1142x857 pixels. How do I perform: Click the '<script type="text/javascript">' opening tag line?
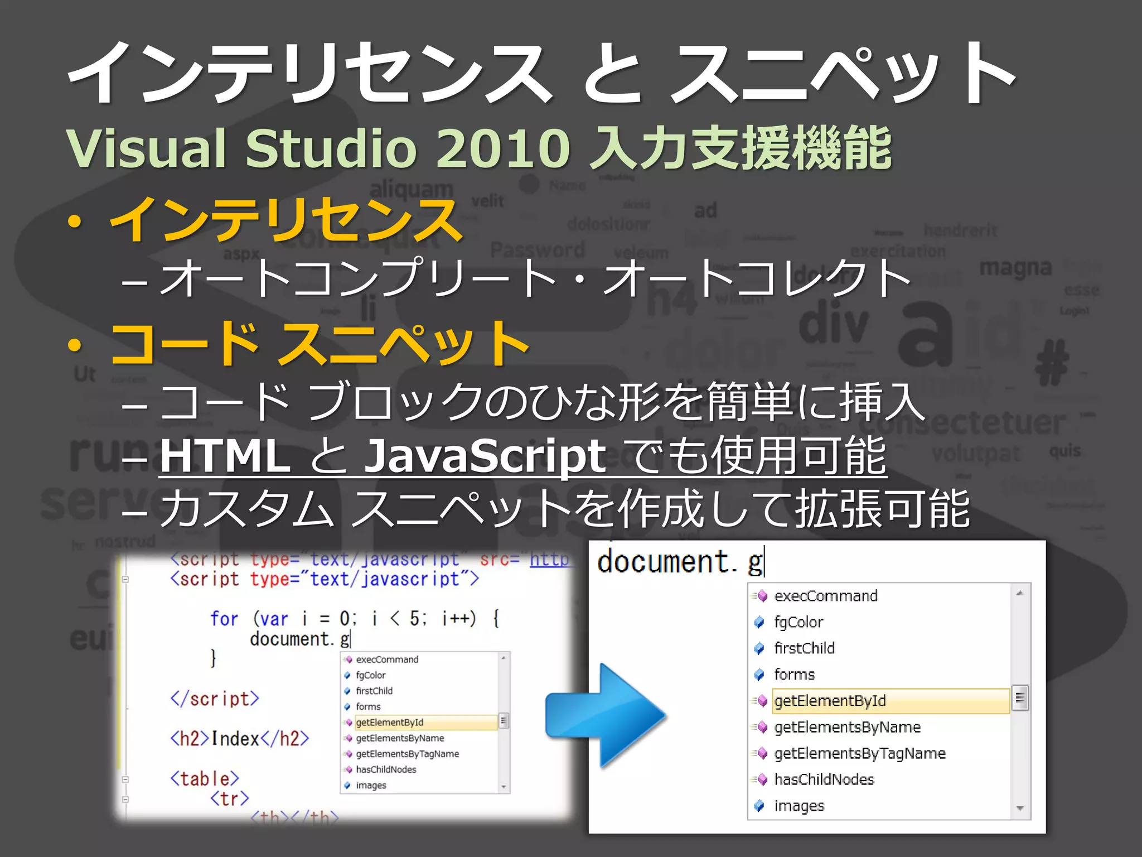(x=325, y=579)
